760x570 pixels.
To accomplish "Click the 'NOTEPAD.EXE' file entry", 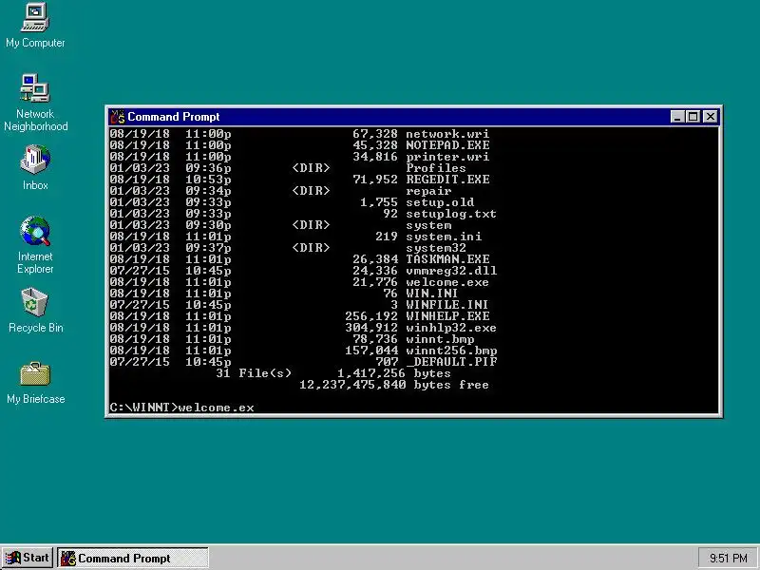I will point(447,145).
